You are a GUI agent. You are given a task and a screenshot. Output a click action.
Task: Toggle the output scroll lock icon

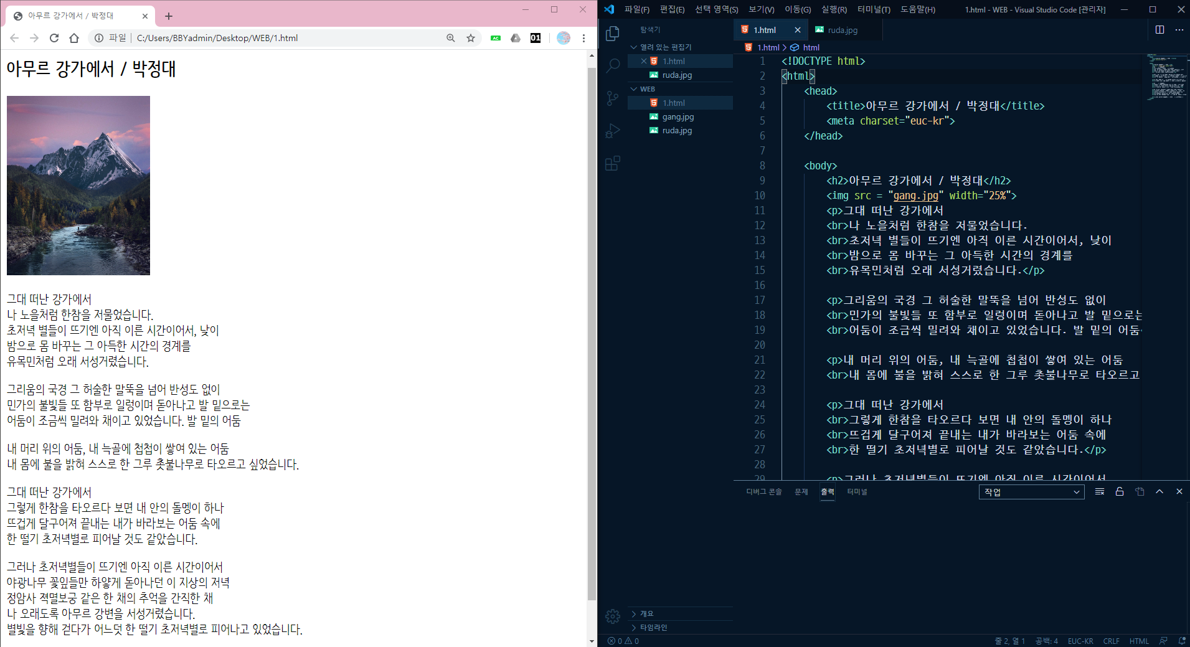1120,491
